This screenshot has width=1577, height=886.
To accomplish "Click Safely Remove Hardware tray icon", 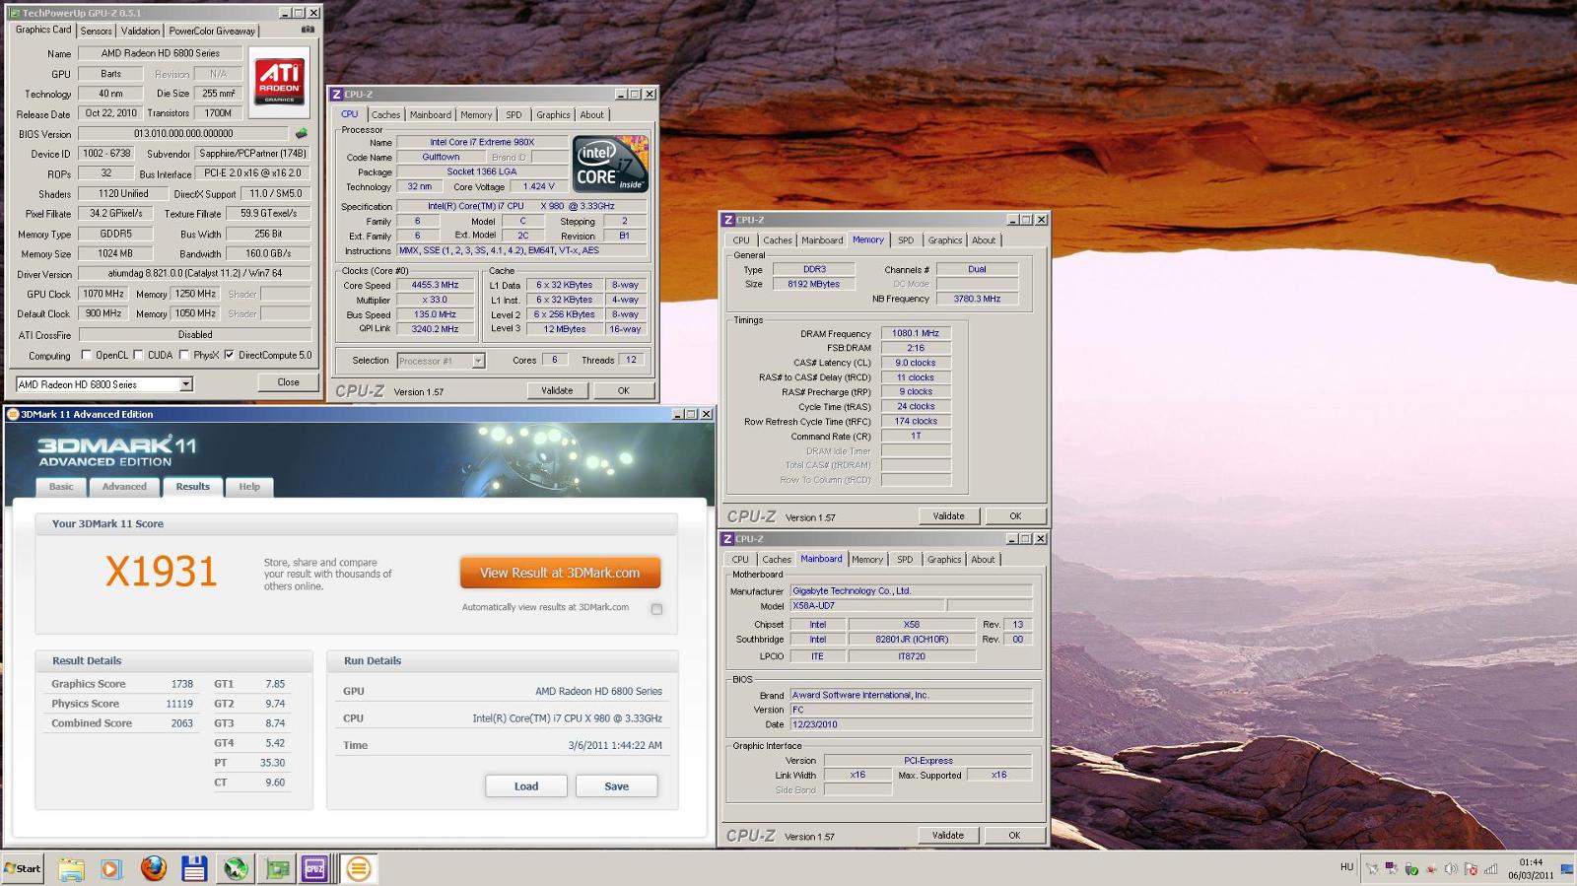I will click(x=1411, y=869).
